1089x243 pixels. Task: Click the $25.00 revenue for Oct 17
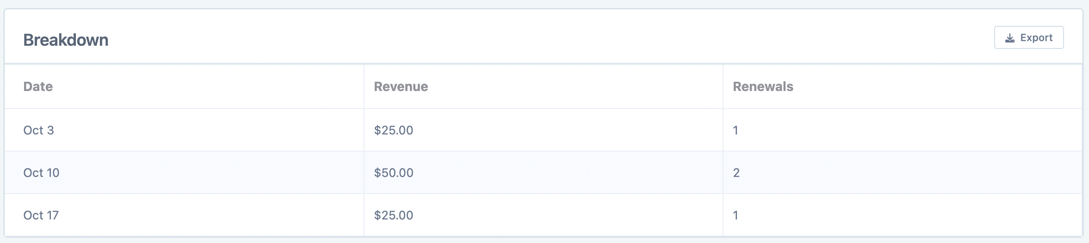point(393,215)
